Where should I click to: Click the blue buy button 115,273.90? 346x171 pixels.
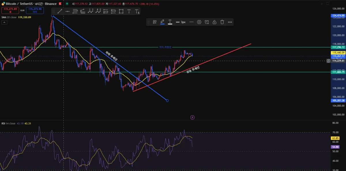pos(35,10)
